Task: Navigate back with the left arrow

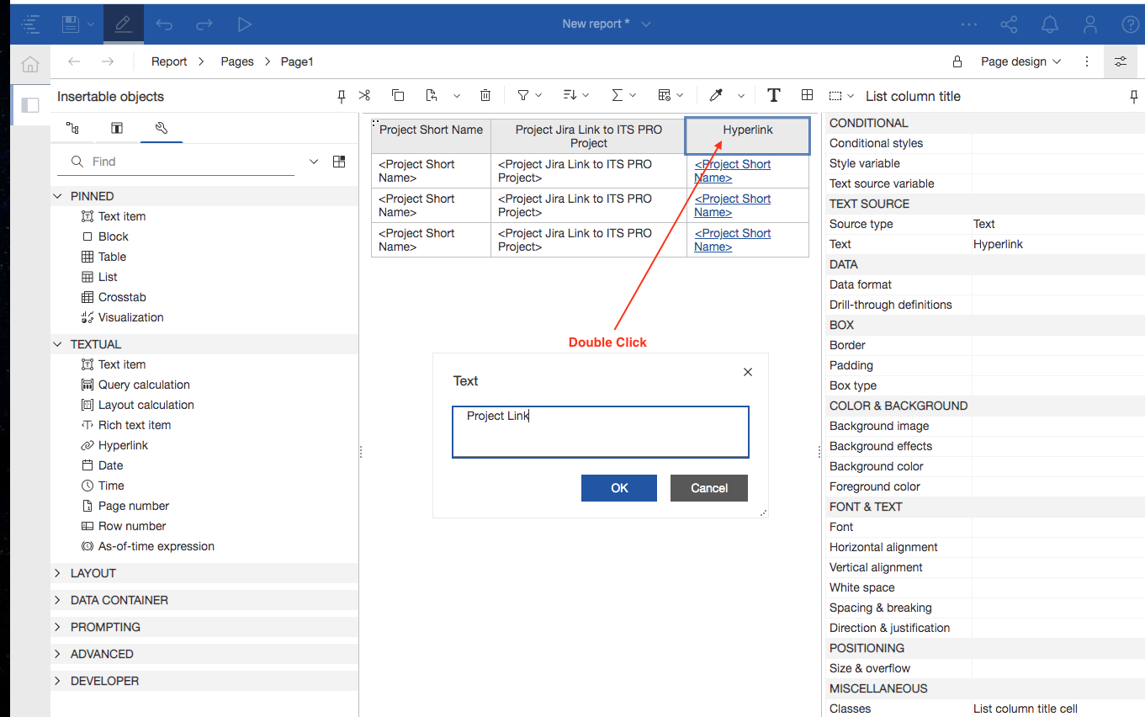Action: click(x=74, y=61)
